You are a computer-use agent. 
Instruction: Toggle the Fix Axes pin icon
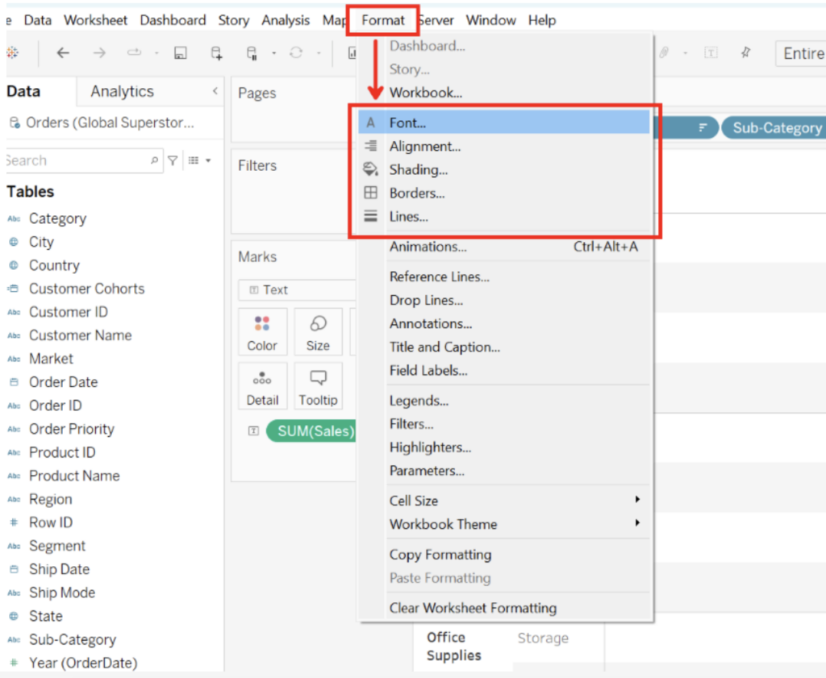[746, 52]
